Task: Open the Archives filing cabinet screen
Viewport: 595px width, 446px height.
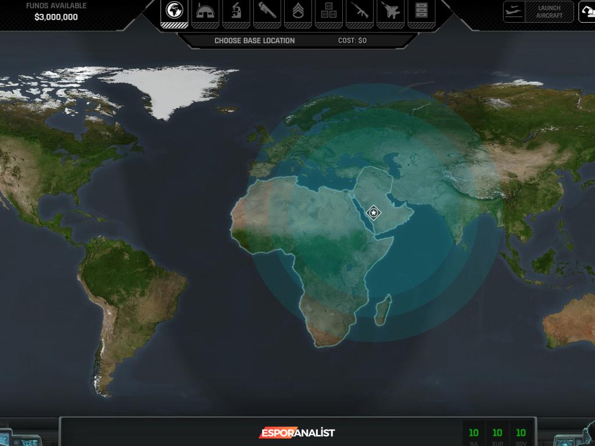Action: click(x=421, y=11)
